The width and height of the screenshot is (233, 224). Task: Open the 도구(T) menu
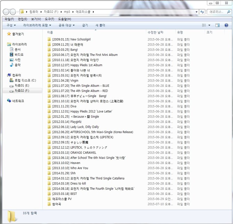click(49, 19)
